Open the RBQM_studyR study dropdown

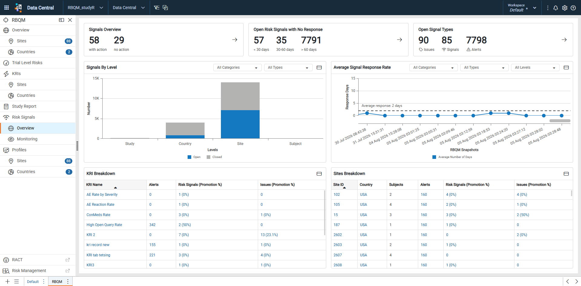click(85, 8)
